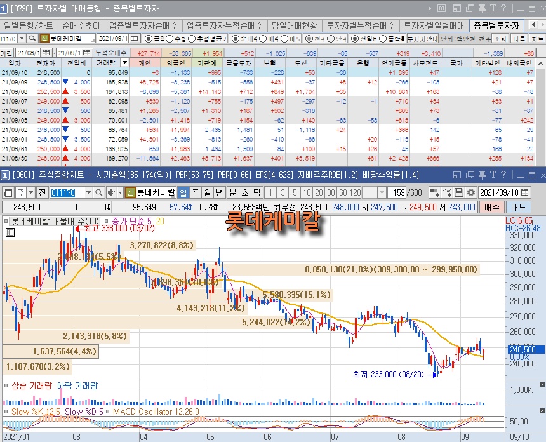This screenshot has width=546, height=442.
Task: Click the candlestick chart type icon
Action: (434, 192)
